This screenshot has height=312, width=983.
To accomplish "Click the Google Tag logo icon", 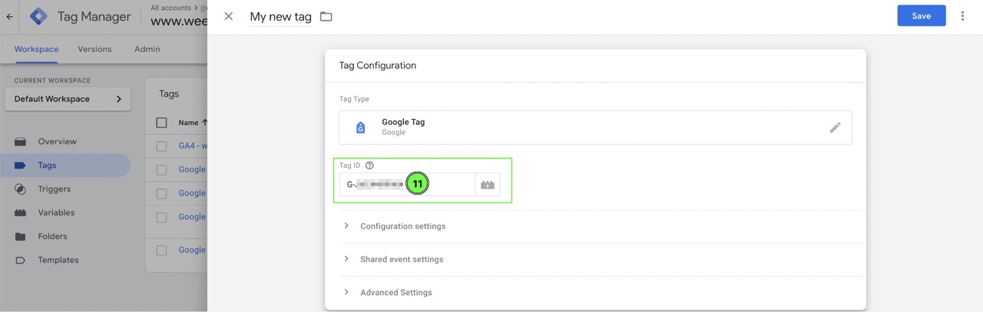I will [x=360, y=127].
